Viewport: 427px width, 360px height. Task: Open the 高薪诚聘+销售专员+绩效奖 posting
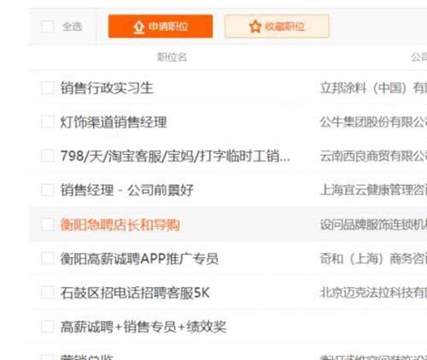coord(144,327)
